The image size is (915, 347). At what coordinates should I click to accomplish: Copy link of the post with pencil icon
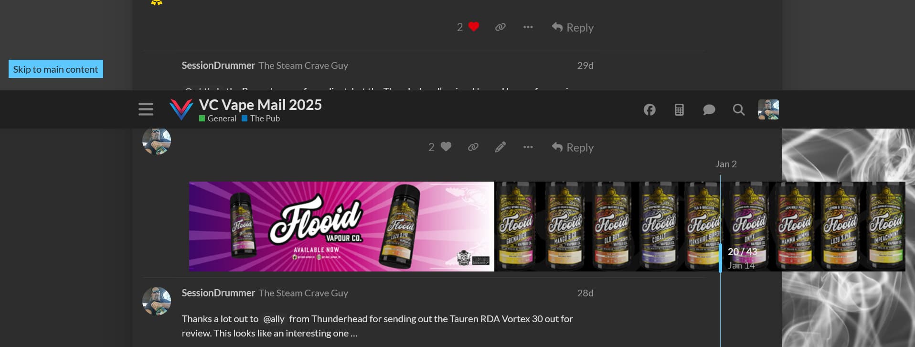(x=473, y=147)
